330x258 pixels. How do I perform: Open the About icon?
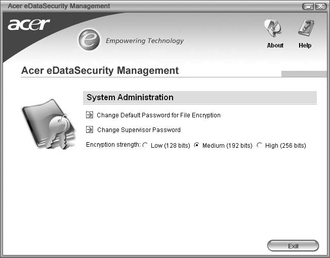pos(273,28)
